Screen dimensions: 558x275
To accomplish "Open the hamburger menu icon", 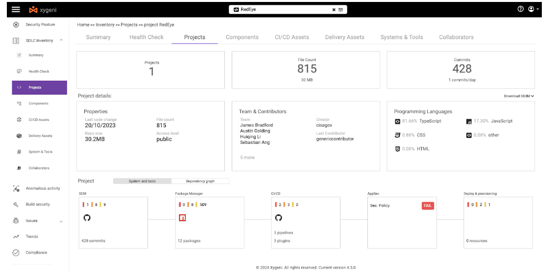I will click(16, 10).
